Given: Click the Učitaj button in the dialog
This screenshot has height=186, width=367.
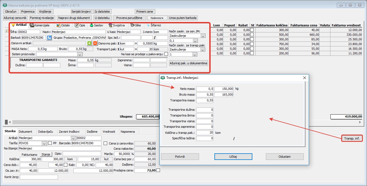Looking at the screenshot, I should click(x=233, y=157).
